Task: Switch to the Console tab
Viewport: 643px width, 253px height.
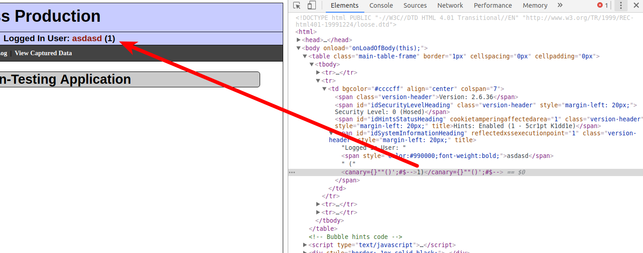Action: click(x=381, y=5)
